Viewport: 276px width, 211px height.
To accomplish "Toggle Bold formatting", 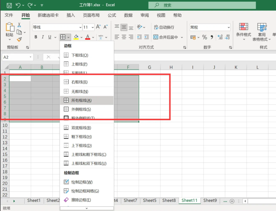I will 36,37.
